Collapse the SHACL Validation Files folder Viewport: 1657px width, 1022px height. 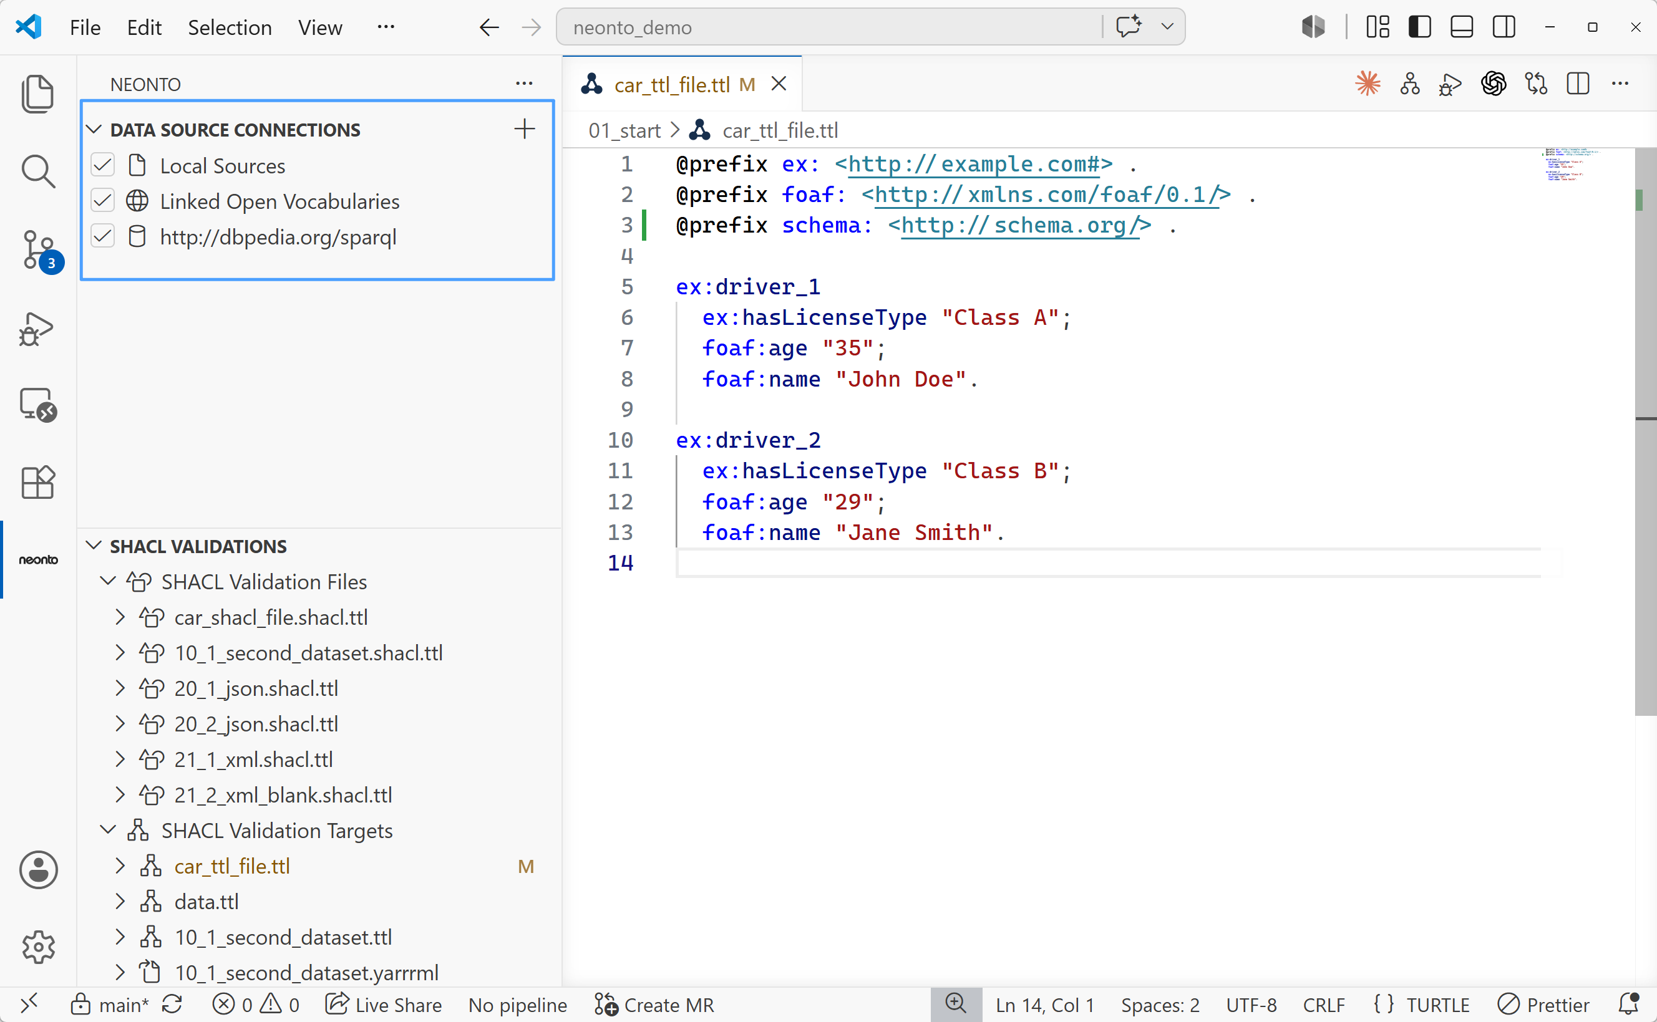pos(108,581)
